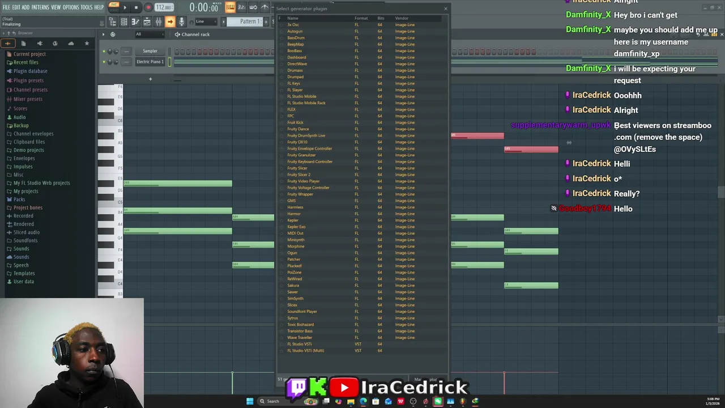Click the plus button to add channel
This screenshot has height=408, width=725.
pyautogui.click(x=150, y=79)
